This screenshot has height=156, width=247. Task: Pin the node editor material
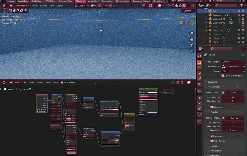[x=96, y=83]
